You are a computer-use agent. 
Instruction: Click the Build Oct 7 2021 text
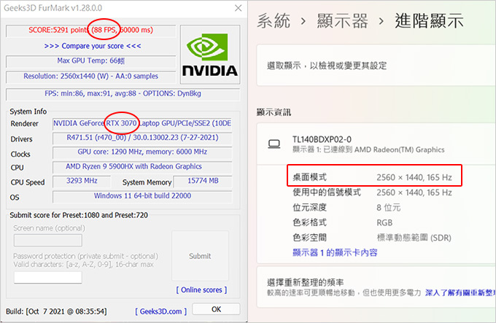[x=56, y=311]
